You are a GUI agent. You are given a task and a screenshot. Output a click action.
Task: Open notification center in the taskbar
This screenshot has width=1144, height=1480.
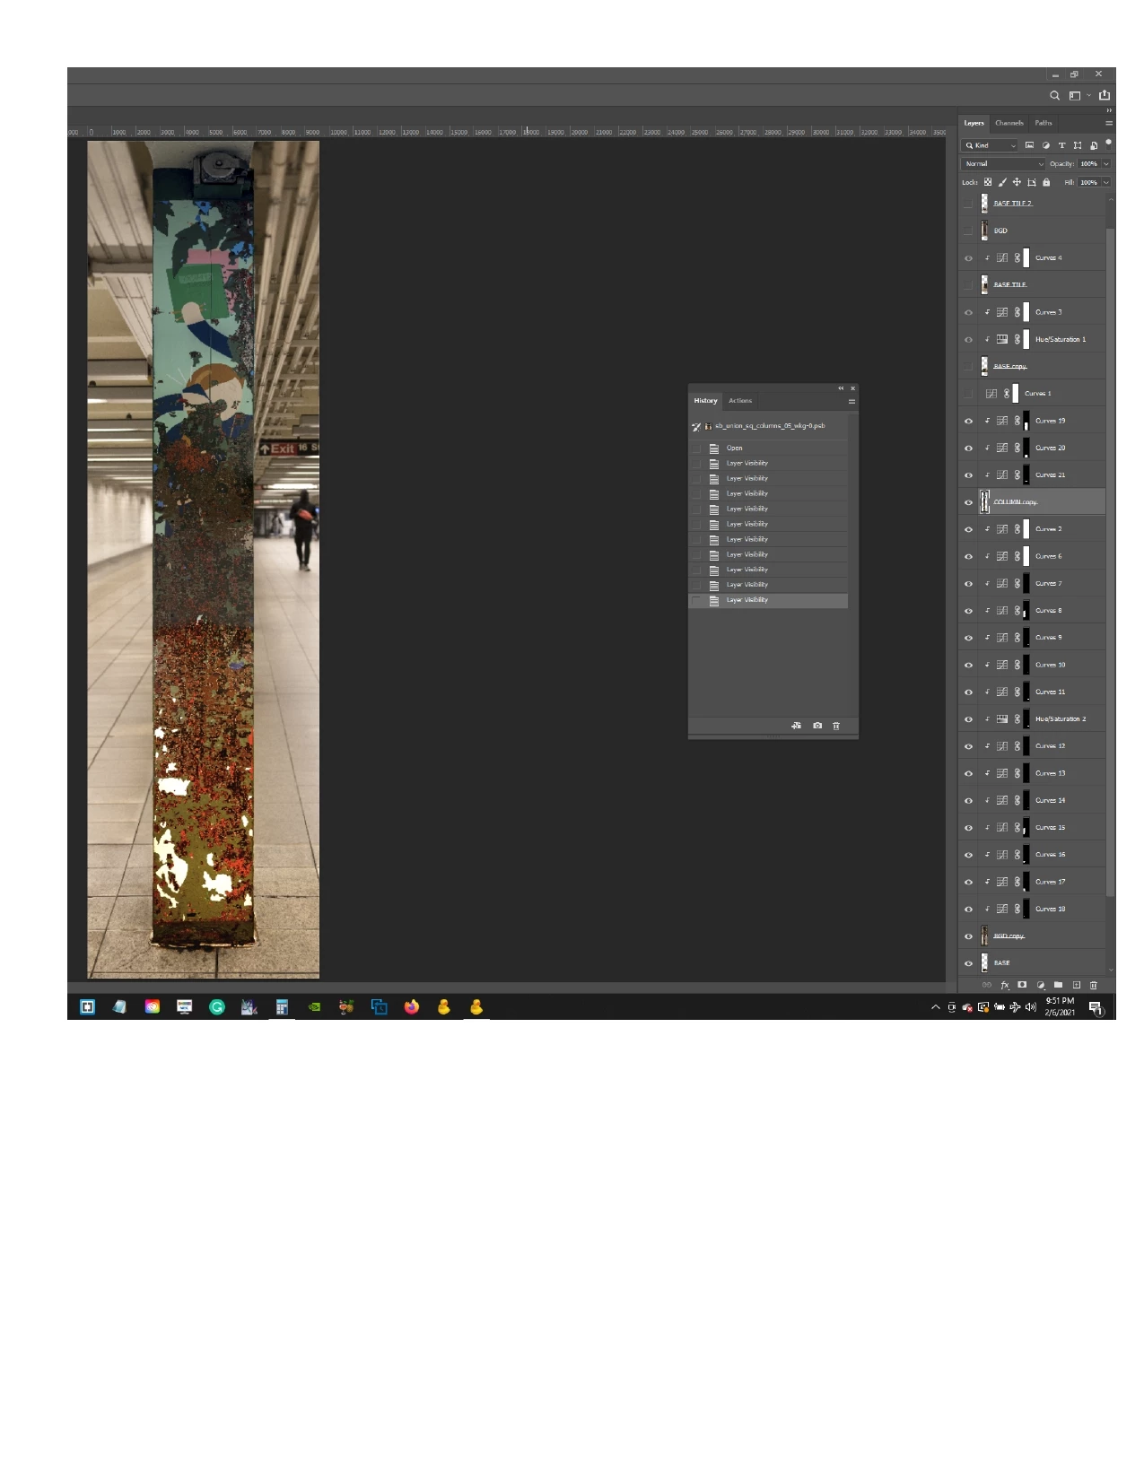coord(1096,1007)
